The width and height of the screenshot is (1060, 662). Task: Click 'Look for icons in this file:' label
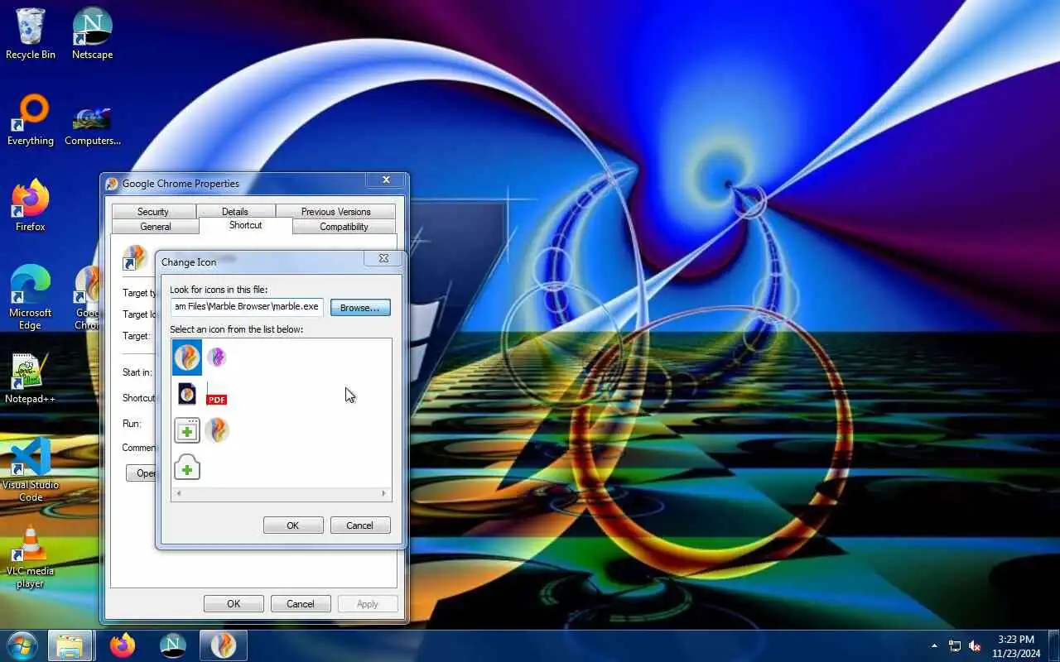(219, 290)
